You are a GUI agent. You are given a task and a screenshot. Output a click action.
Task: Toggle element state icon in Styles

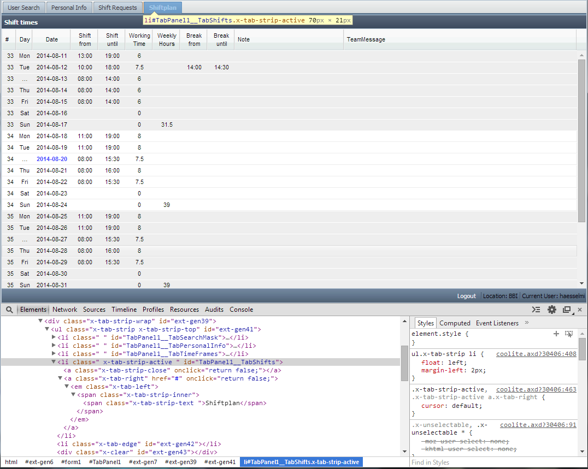[x=569, y=334]
